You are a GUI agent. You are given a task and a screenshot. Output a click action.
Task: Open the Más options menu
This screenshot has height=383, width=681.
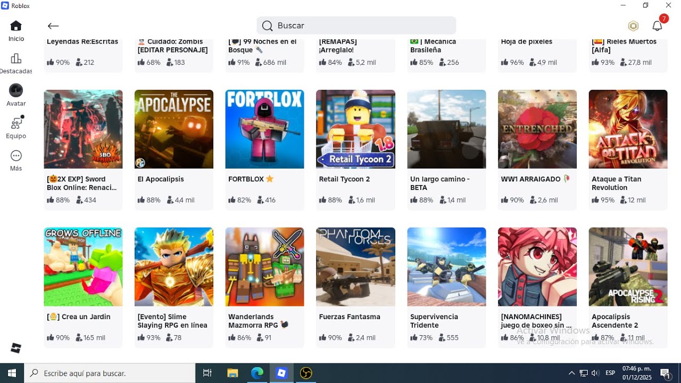pos(16,161)
